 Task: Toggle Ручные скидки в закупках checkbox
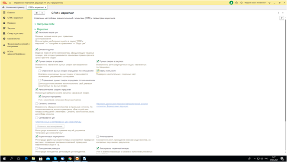[x=97, y=62]
